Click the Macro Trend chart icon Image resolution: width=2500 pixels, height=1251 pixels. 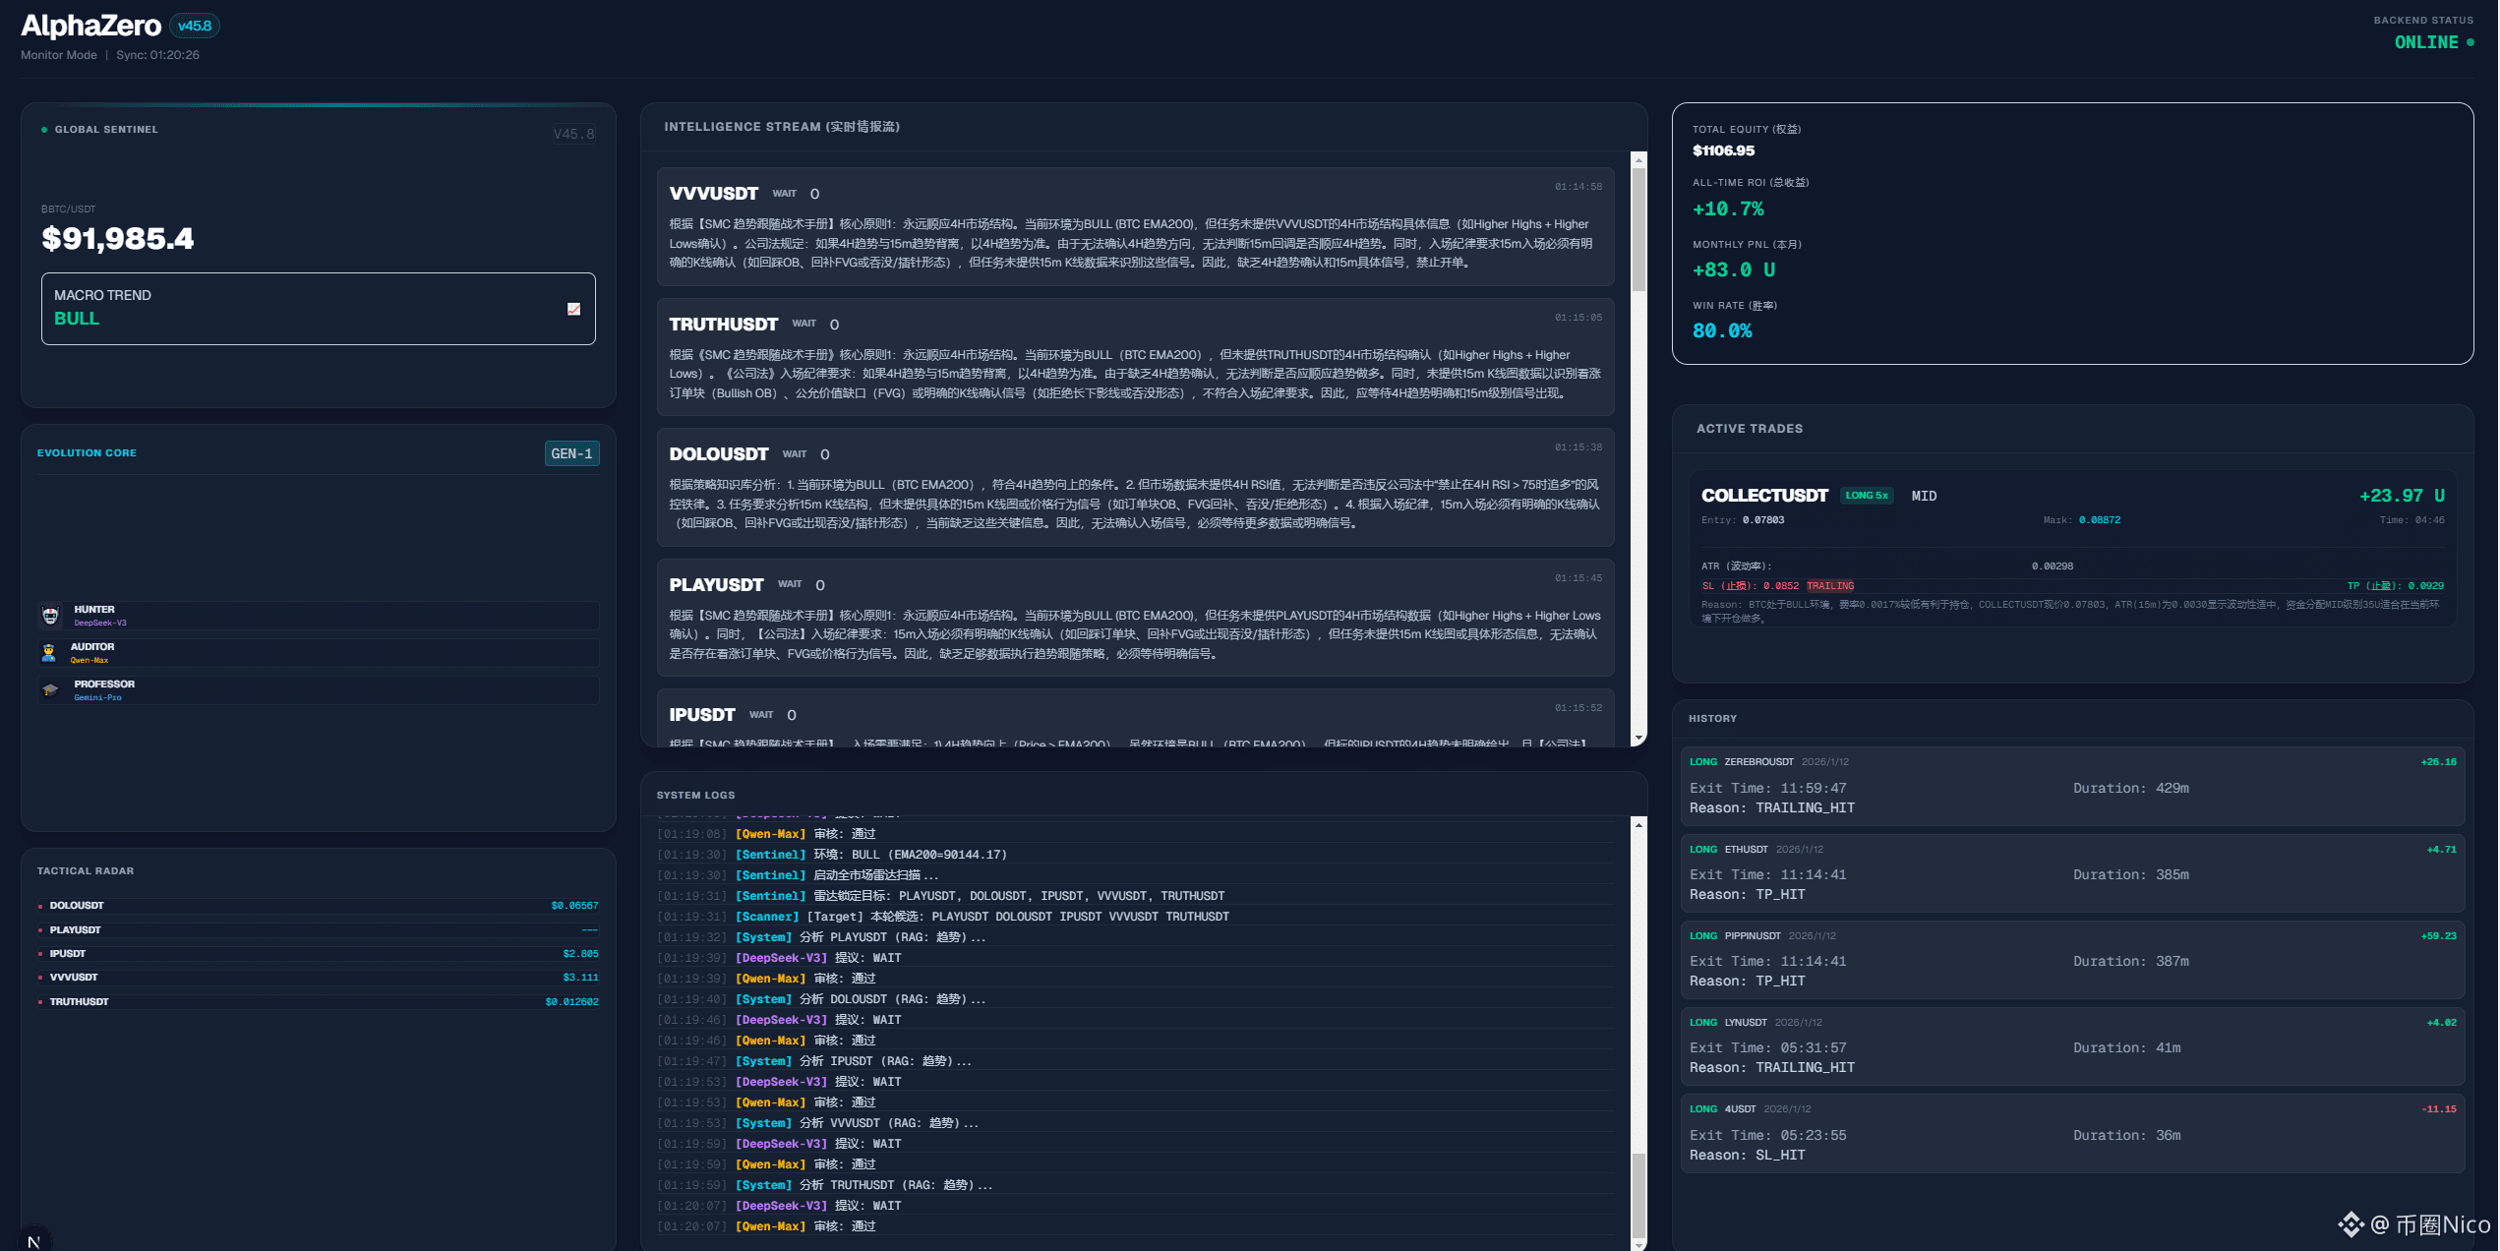pyautogui.click(x=574, y=309)
